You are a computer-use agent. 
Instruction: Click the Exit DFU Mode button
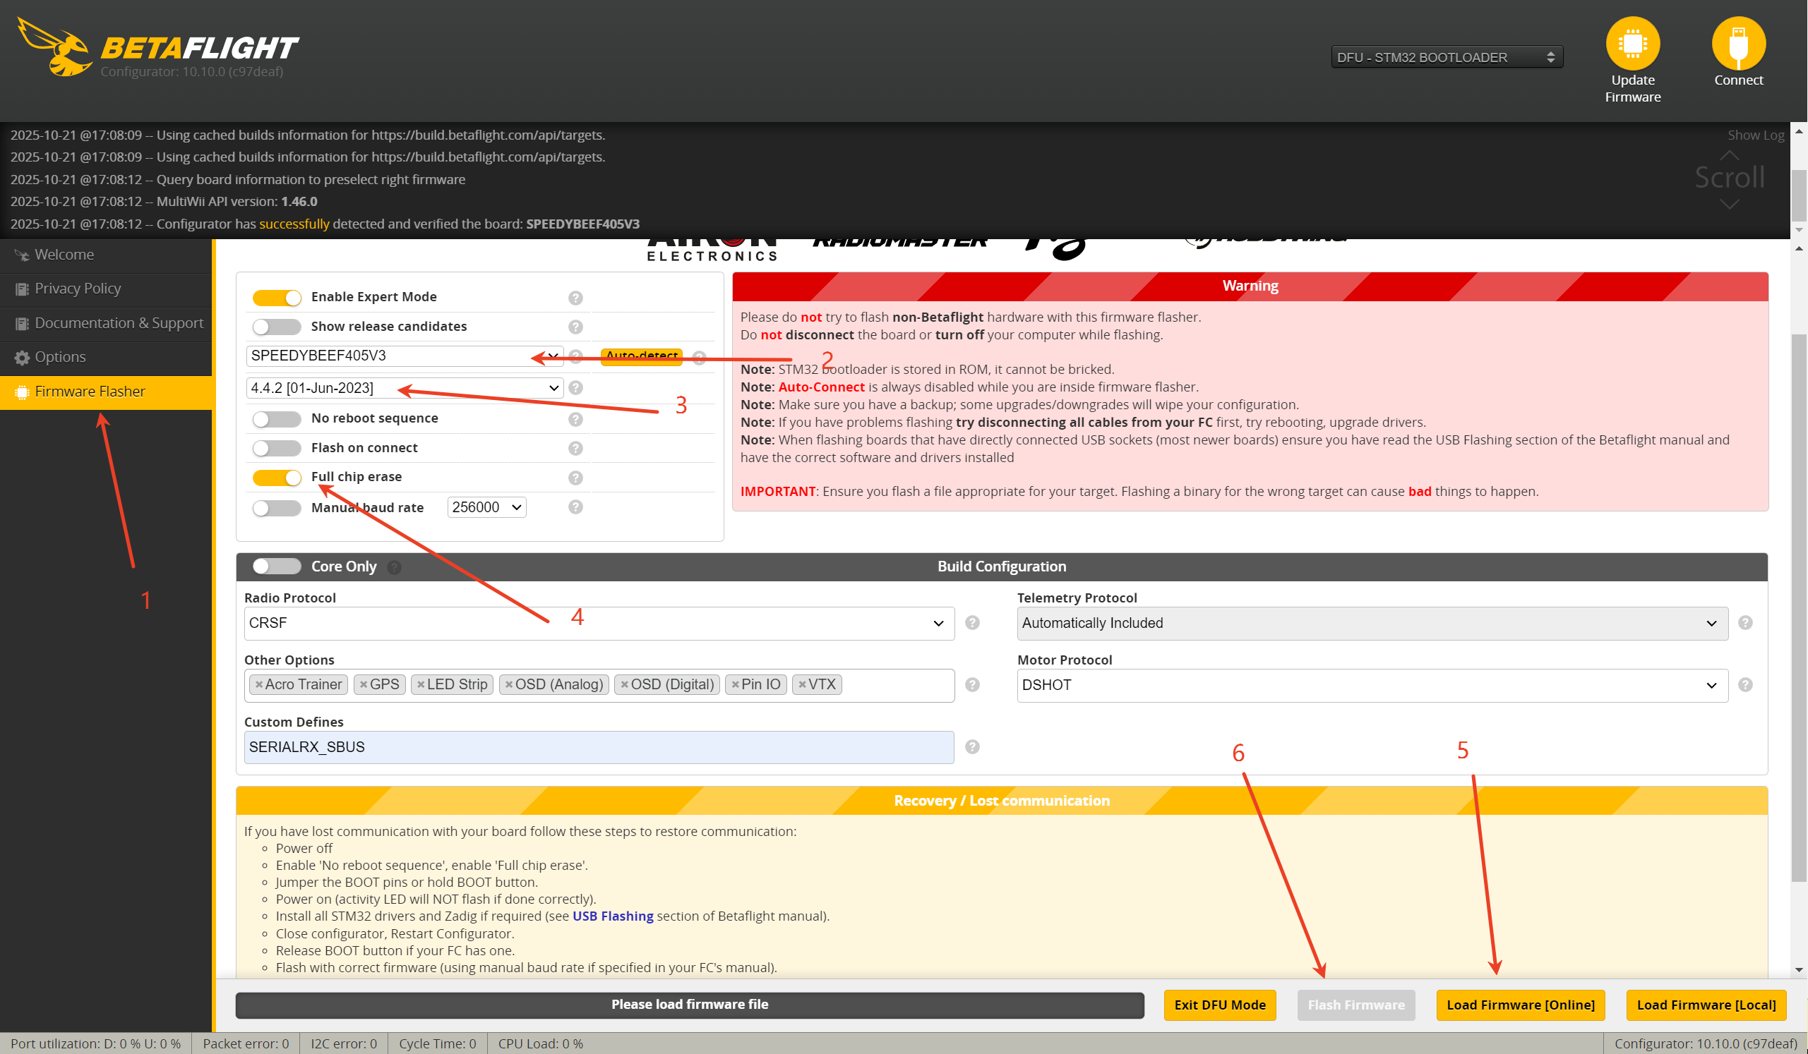[1219, 1005]
